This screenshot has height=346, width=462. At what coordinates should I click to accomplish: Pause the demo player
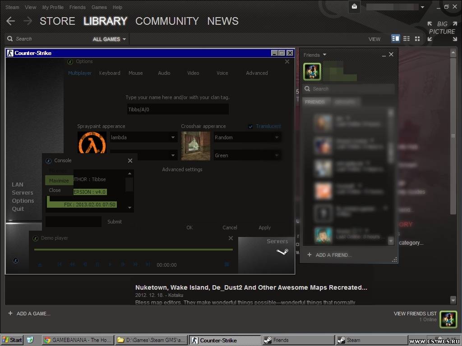(97, 264)
